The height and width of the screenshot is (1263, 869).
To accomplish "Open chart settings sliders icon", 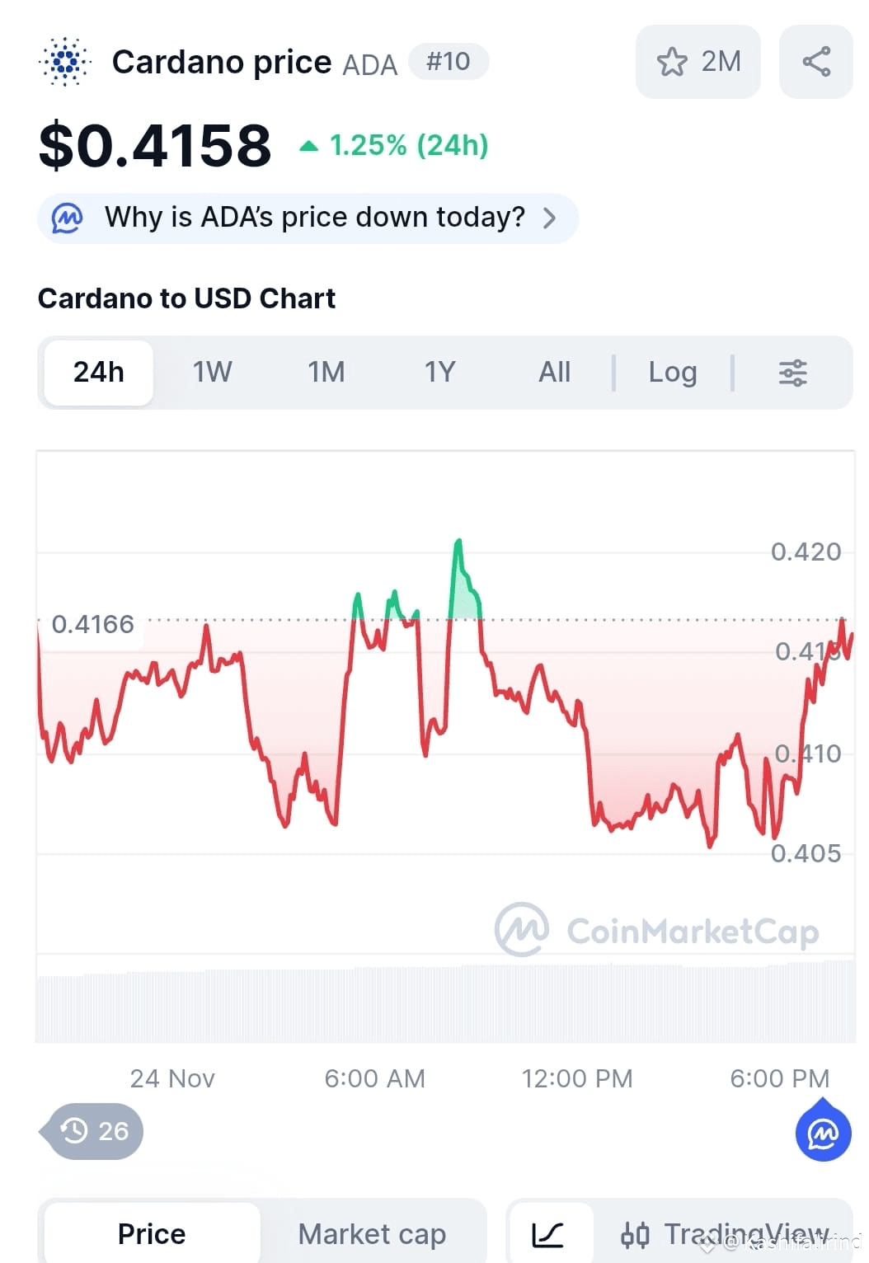I will click(793, 373).
